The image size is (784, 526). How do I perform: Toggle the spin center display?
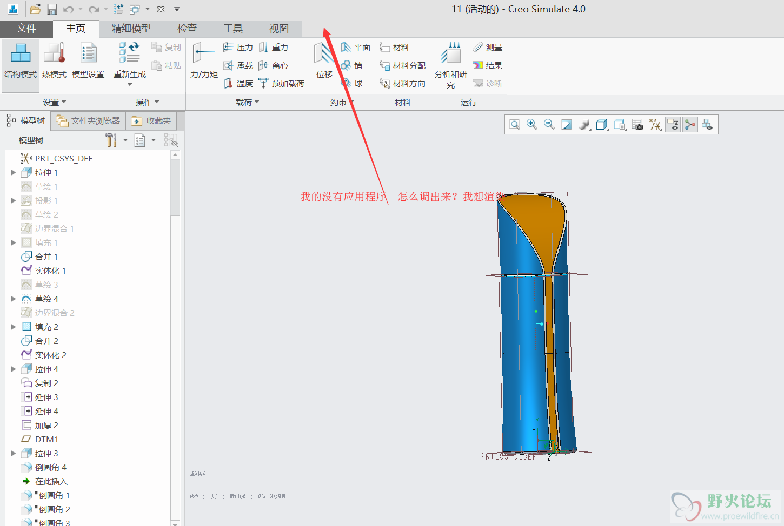coord(690,125)
